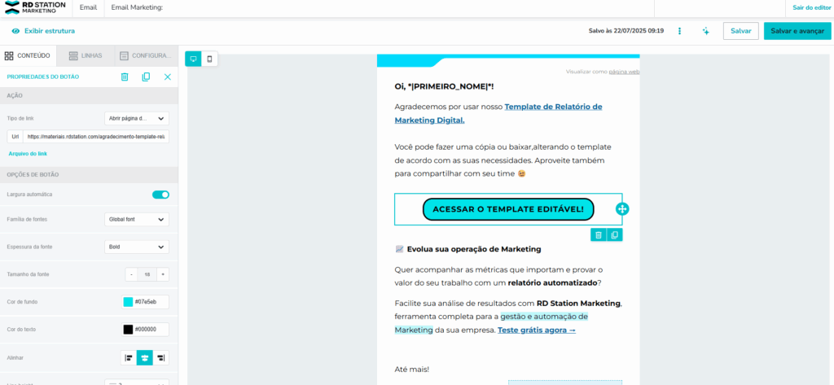Click the sparkle AI assistant icon
Image resolution: width=834 pixels, height=385 pixels.
point(705,31)
